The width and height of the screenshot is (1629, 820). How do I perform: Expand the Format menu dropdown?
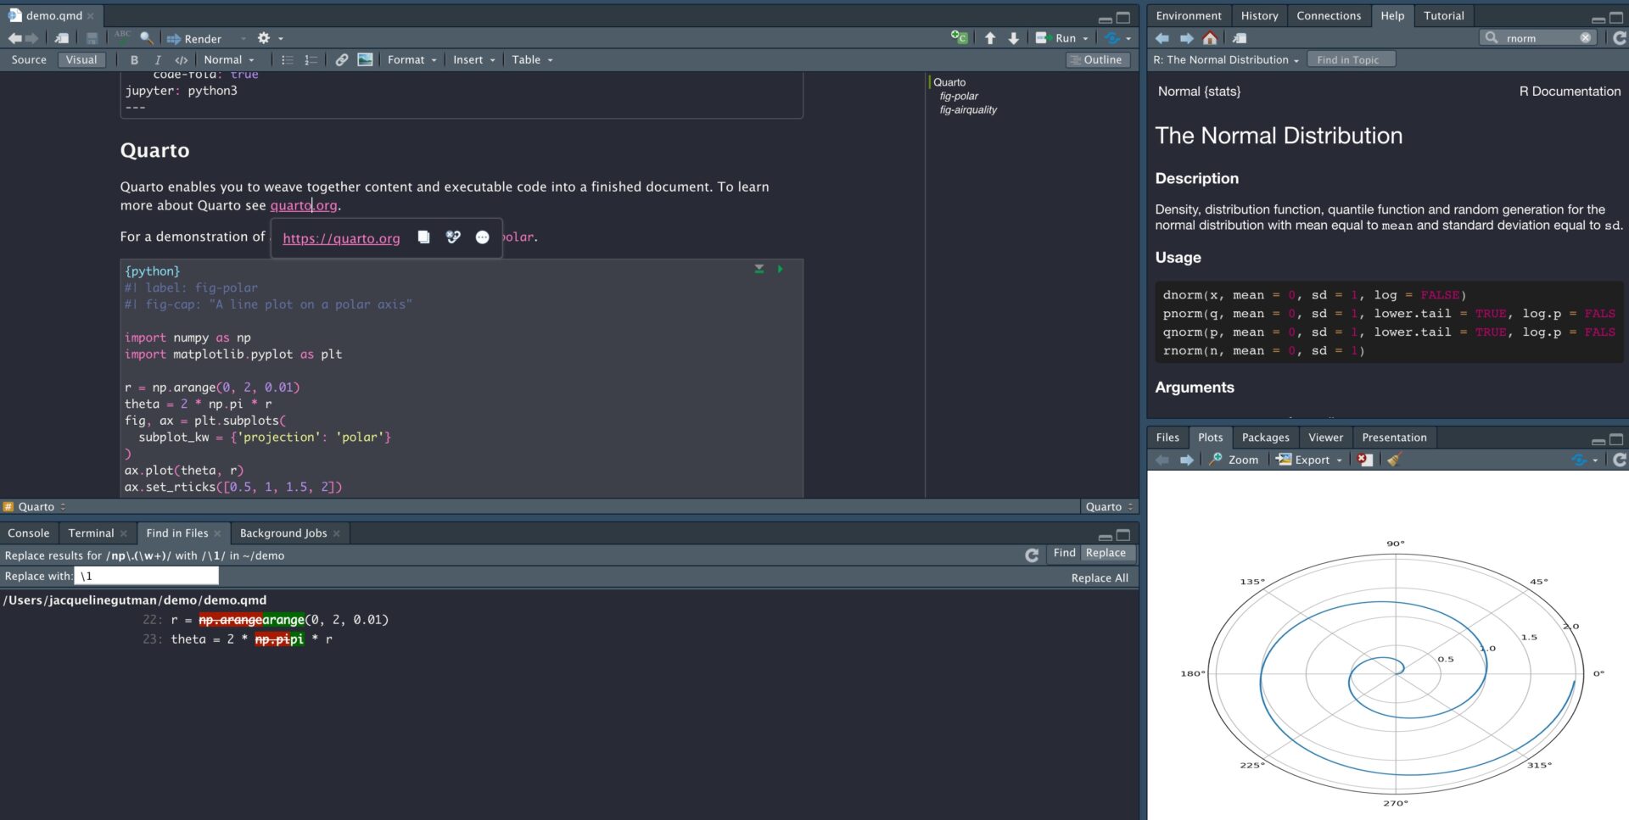411,60
